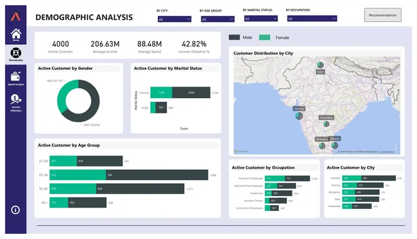
Task: Click the Mumbai label on the map
Action: pos(299,109)
